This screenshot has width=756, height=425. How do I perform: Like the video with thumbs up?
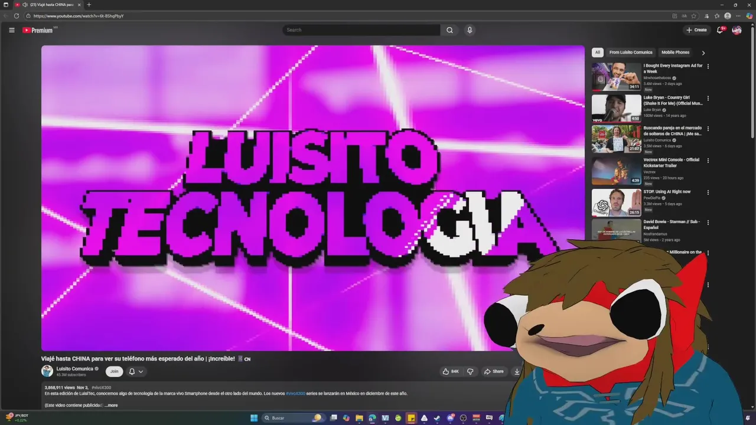(451, 371)
